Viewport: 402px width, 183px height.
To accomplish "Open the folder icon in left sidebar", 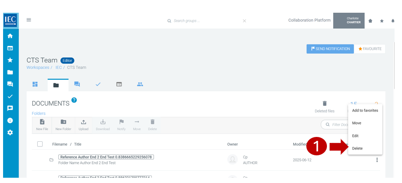I will click(10, 72).
